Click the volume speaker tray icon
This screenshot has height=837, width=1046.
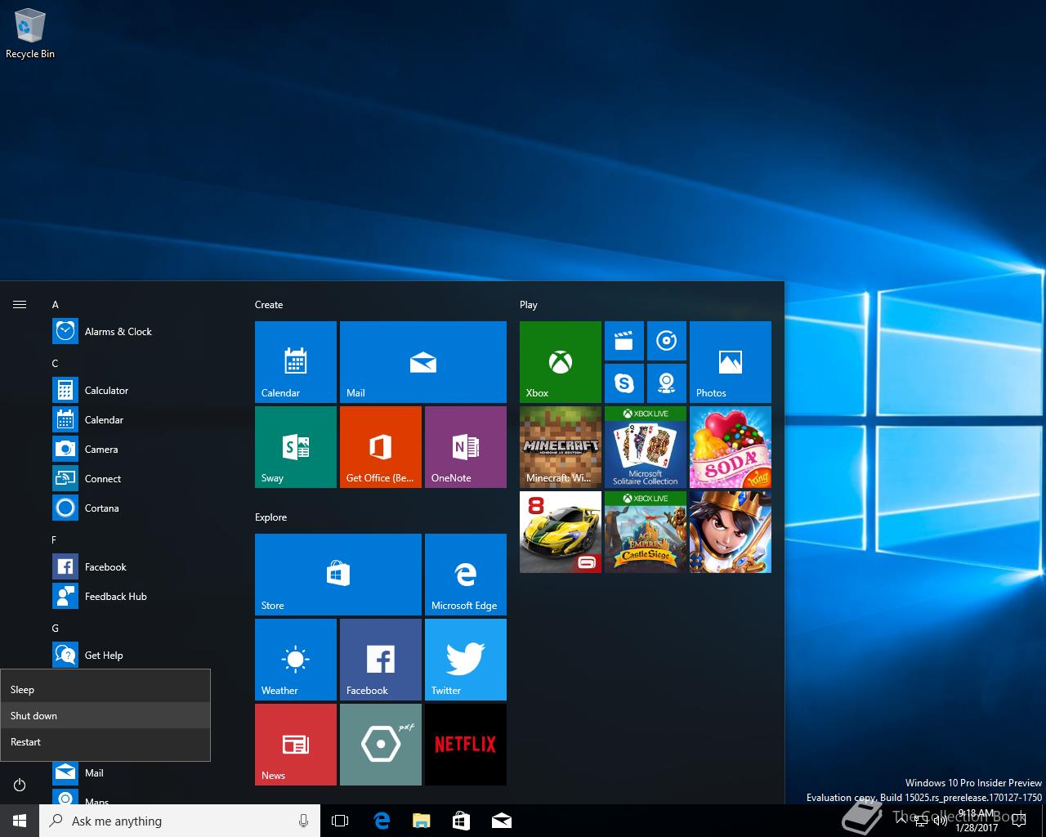[940, 821]
